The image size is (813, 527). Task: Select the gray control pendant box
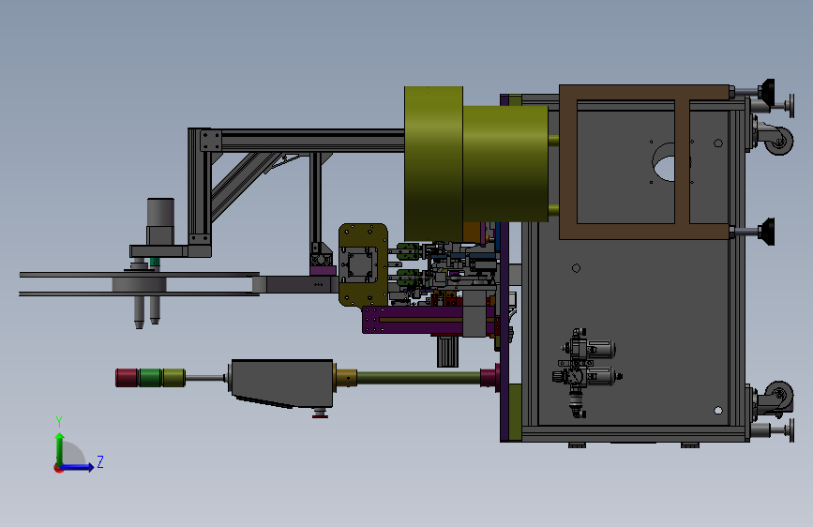280,384
